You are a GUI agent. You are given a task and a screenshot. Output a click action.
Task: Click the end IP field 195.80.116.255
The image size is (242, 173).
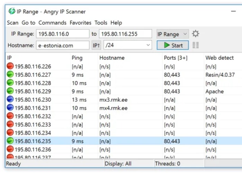pos(125,34)
